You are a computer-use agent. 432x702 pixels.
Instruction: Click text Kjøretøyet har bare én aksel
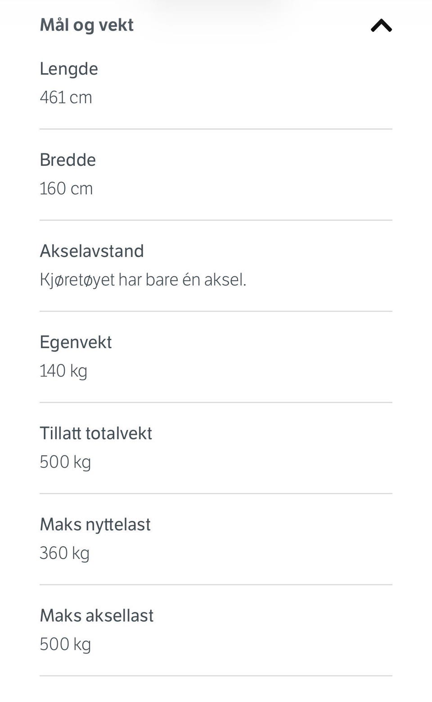(x=143, y=280)
